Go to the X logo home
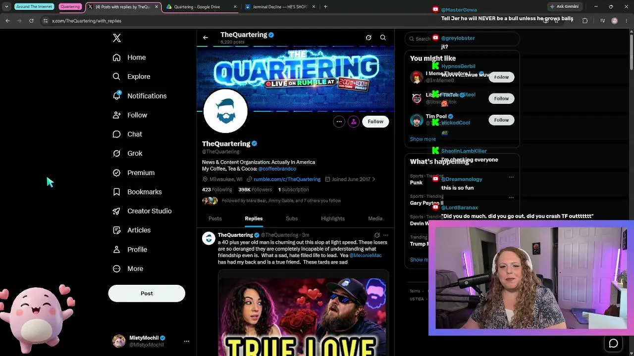This screenshot has width=634, height=356. tap(117, 38)
